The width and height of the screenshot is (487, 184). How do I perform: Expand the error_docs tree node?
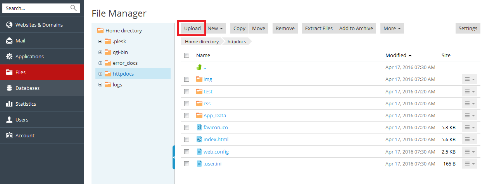coord(100,63)
